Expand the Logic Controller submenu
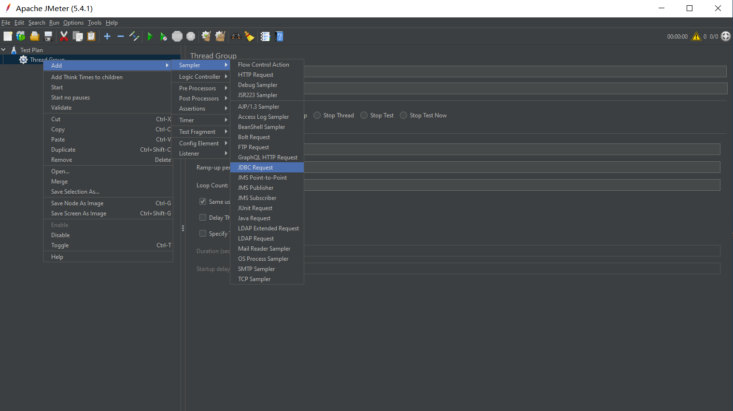733x411 pixels. [x=201, y=76]
